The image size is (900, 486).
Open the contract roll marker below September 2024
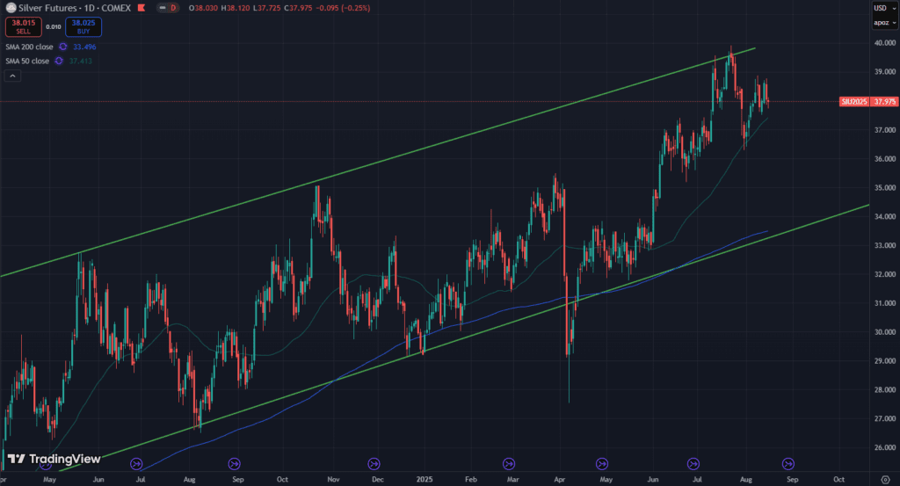tap(235, 463)
